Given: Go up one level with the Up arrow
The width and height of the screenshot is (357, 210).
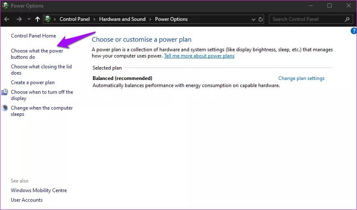Looking at the screenshot, I should coord(38,19).
